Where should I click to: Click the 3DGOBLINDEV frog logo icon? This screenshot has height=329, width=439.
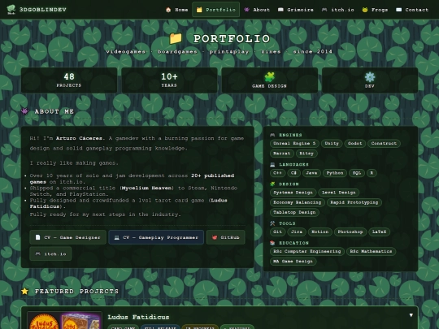[x=11, y=9]
